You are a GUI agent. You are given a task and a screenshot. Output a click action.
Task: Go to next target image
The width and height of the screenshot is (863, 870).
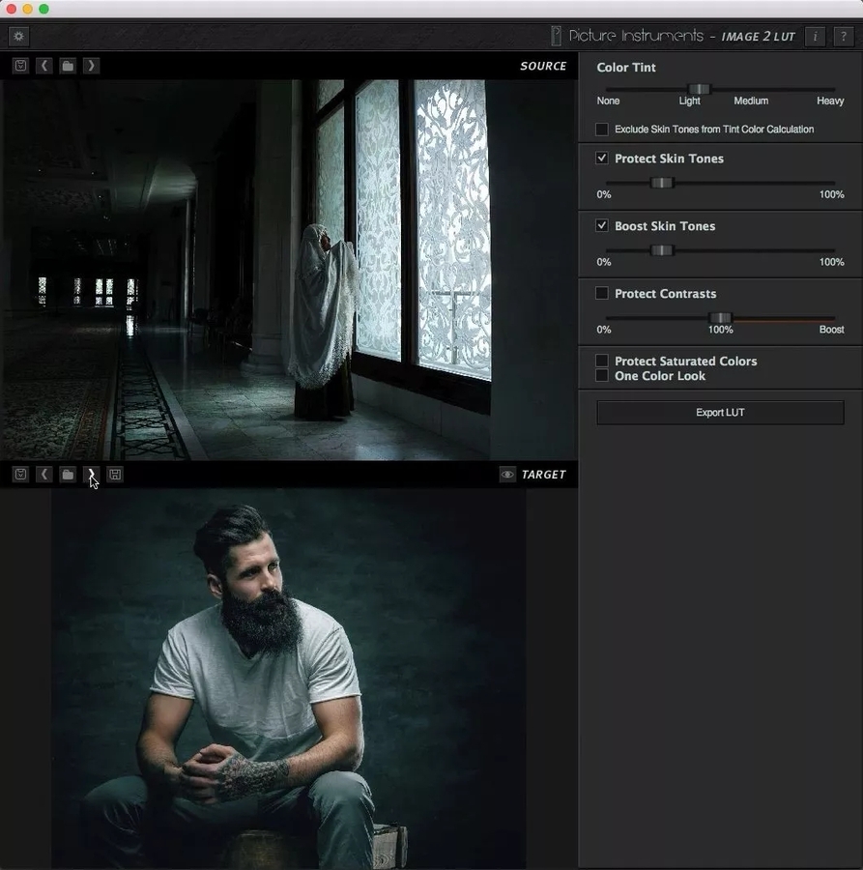(92, 475)
